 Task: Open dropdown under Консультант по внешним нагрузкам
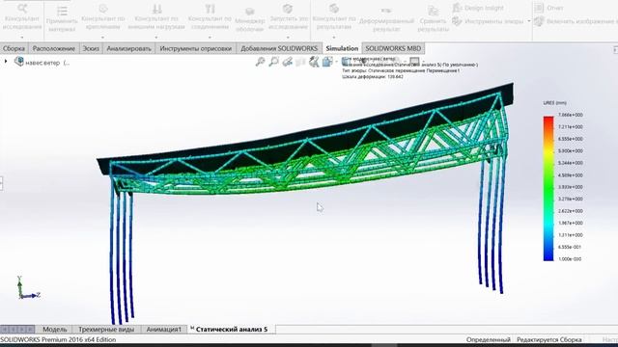[156, 37]
